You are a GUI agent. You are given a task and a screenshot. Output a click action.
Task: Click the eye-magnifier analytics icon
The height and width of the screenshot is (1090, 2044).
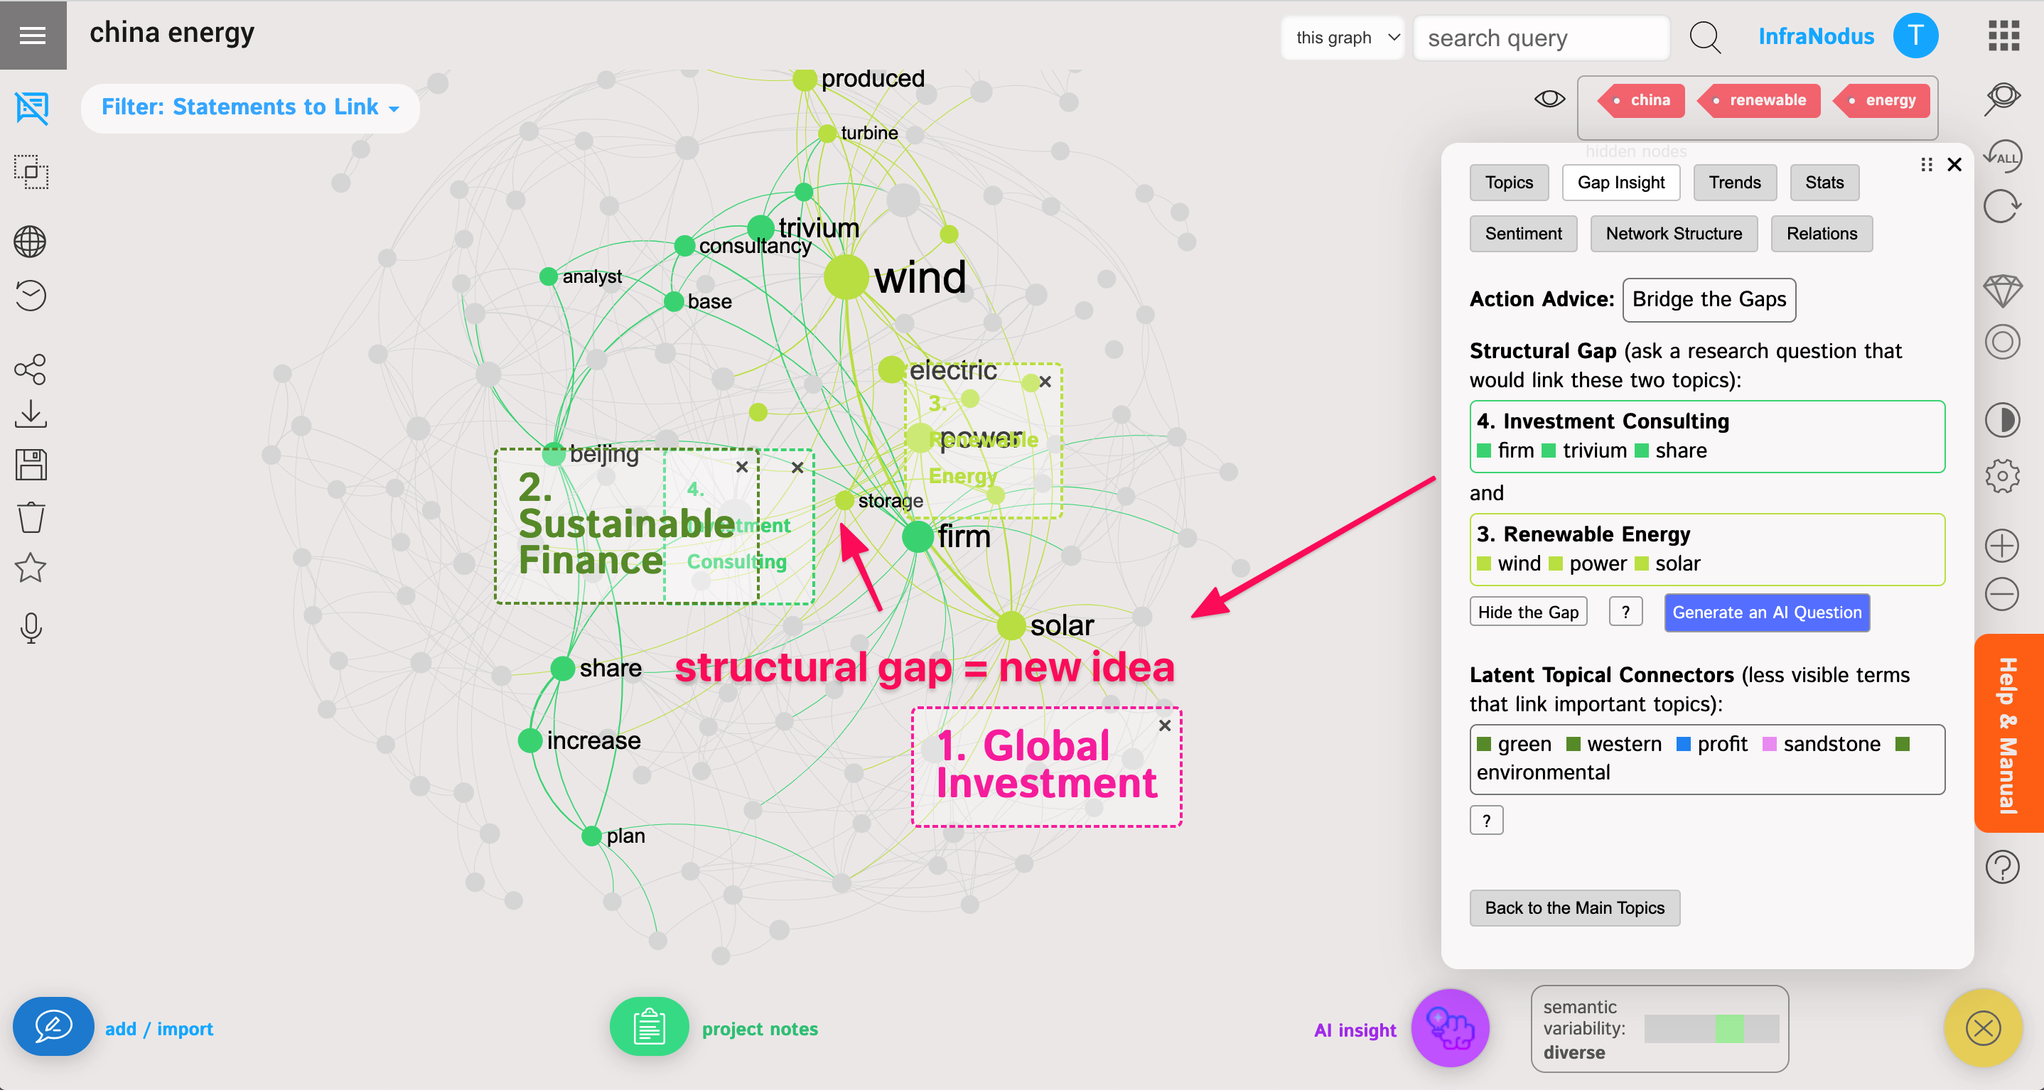click(x=2002, y=98)
